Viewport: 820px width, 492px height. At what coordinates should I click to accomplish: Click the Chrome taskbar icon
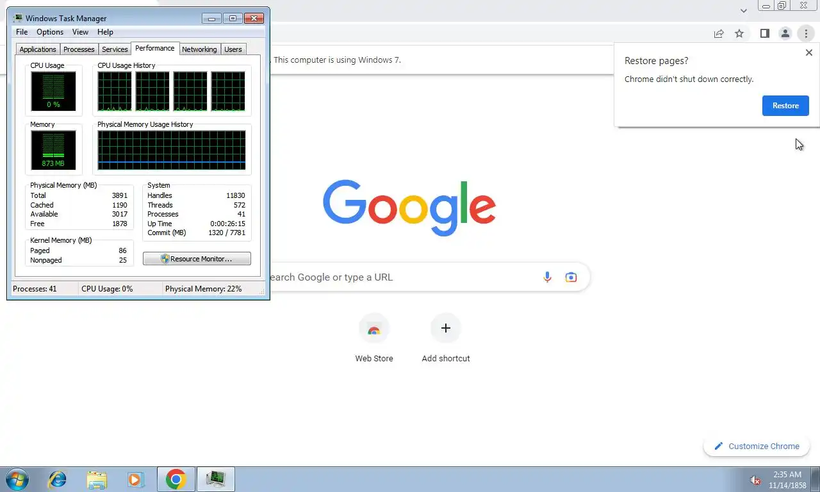click(176, 479)
